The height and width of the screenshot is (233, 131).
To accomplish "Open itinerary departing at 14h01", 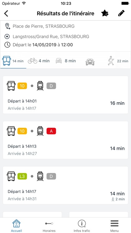I will 65,95.
